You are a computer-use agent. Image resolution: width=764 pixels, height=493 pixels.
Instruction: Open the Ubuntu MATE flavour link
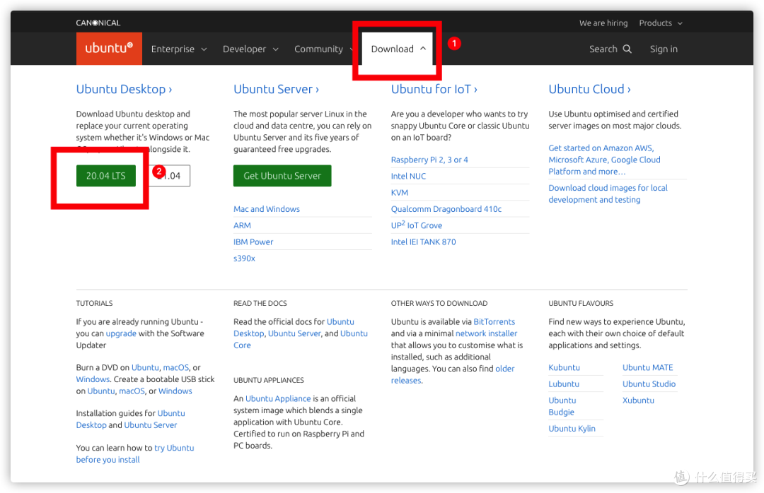pyautogui.click(x=647, y=367)
